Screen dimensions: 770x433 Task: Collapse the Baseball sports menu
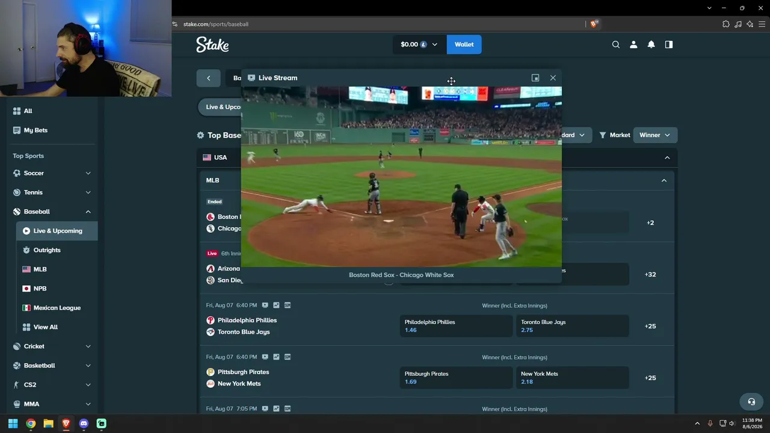tap(88, 212)
